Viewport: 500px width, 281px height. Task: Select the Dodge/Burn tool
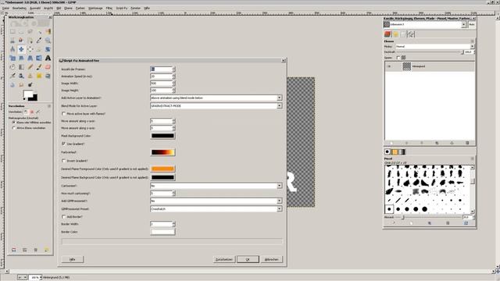coord(30,85)
